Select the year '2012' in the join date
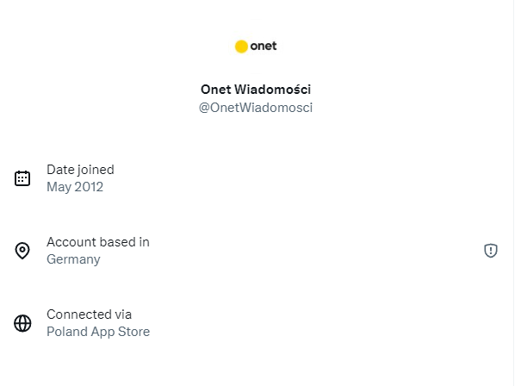Viewport: 521px width, 386px height. (89, 187)
